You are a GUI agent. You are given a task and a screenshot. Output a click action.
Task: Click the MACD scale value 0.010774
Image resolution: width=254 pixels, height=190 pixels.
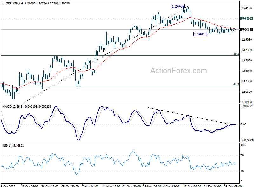click(247, 106)
